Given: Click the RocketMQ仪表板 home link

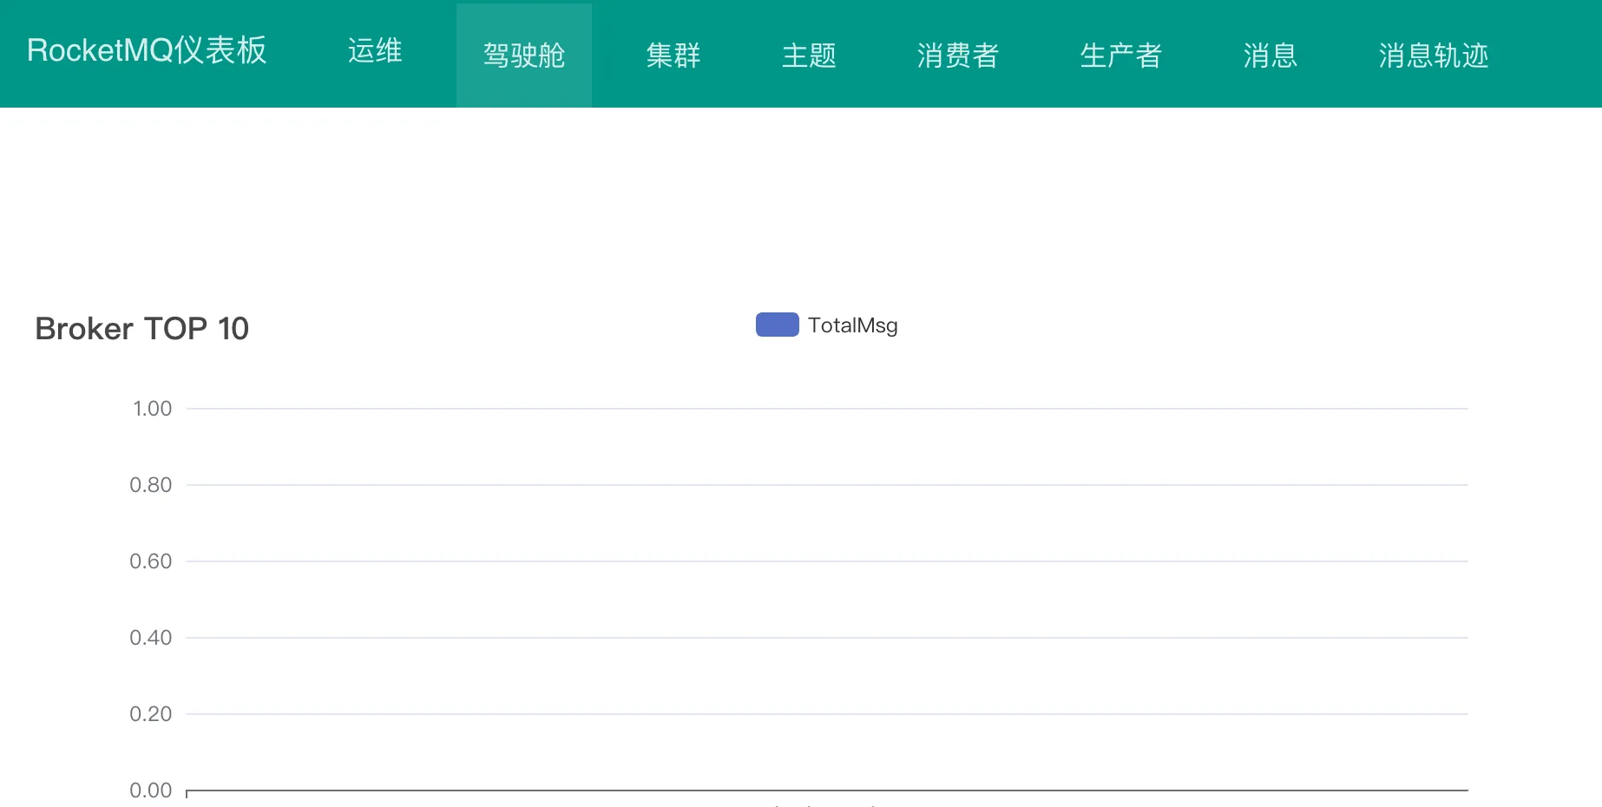Looking at the screenshot, I should pos(146,51).
